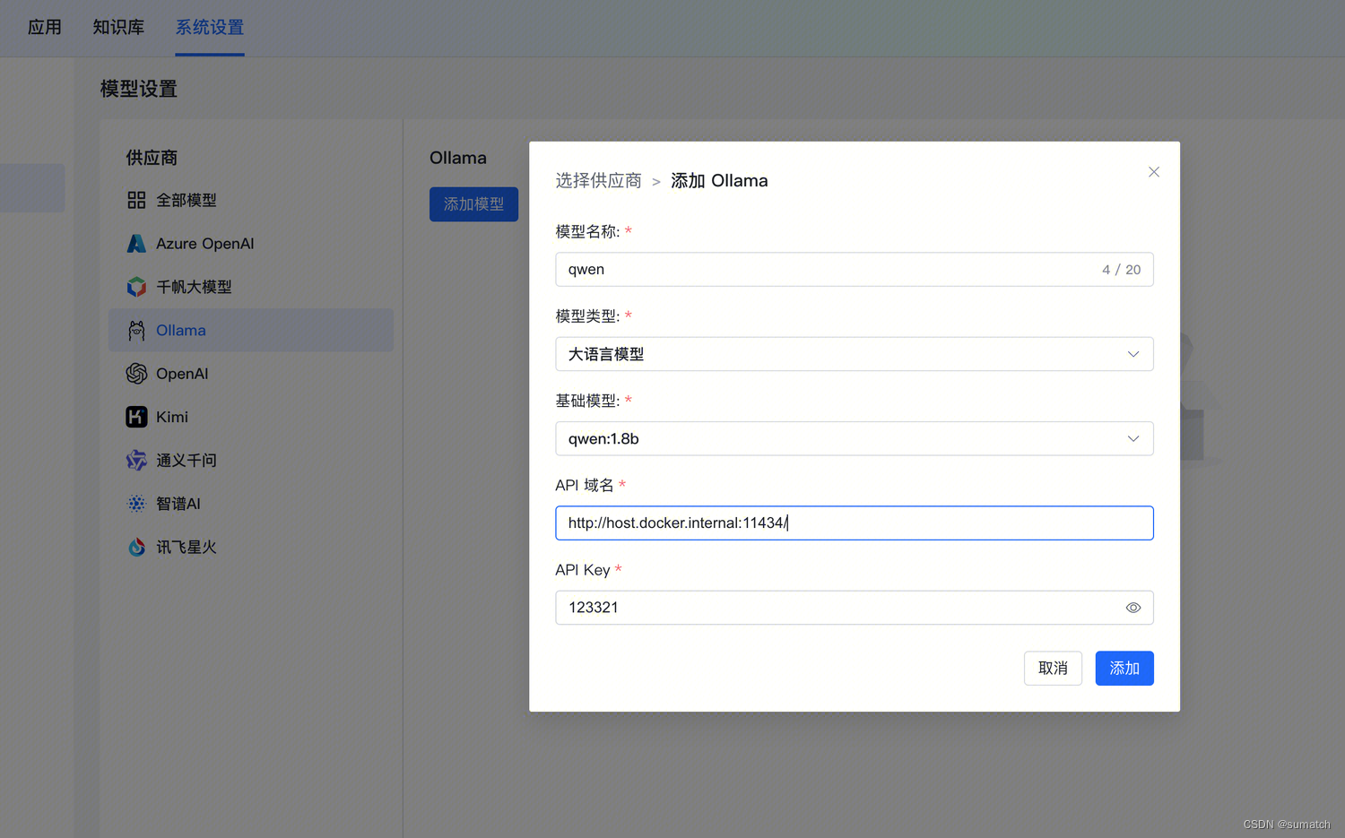Select 千帆大模型 supplier
Screen dimensions: 1345x838
[251, 287]
